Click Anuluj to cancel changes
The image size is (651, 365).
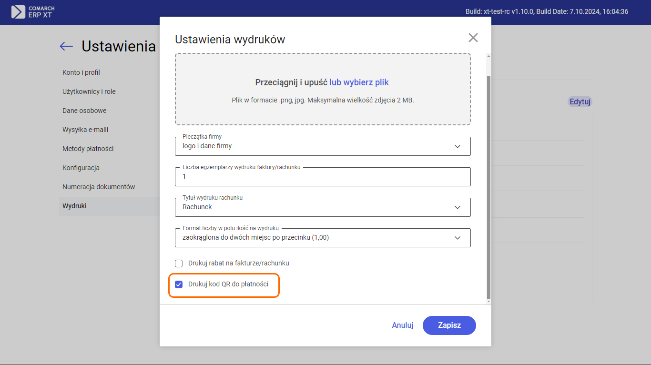tap(402, 325)
